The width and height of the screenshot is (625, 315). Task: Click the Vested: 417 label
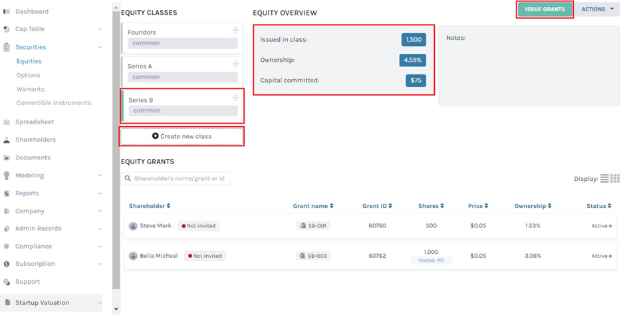click(431, 261)
